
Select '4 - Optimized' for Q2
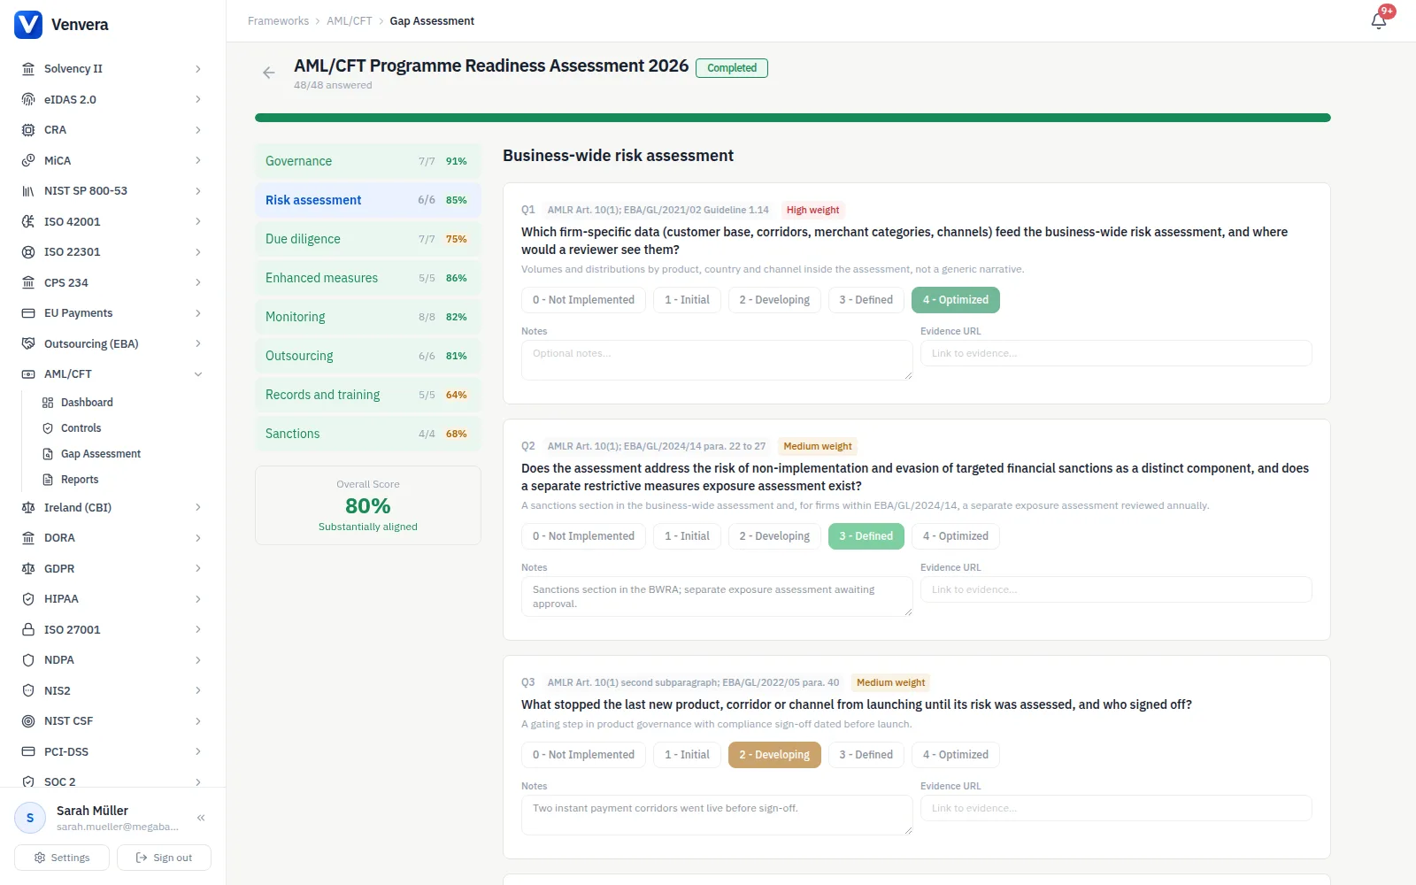pos(956,536)
